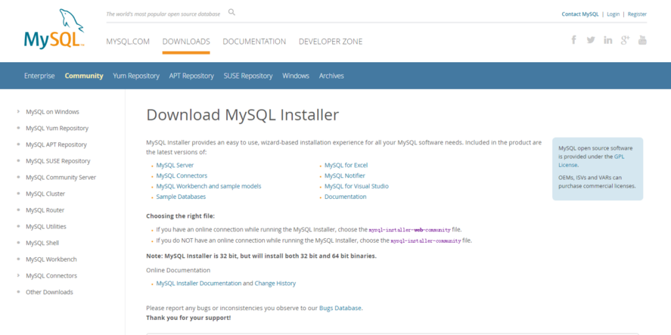Open the DOCUMENTATION tab

(254, 41)
